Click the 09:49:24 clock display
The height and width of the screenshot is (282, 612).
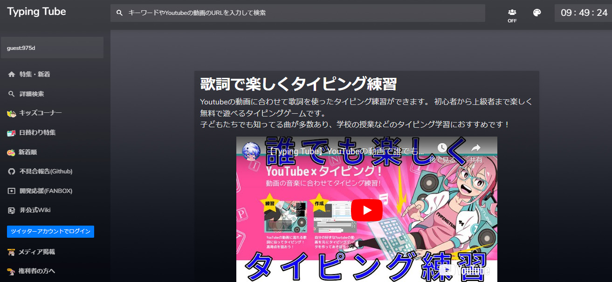click(x=584, y=13)
